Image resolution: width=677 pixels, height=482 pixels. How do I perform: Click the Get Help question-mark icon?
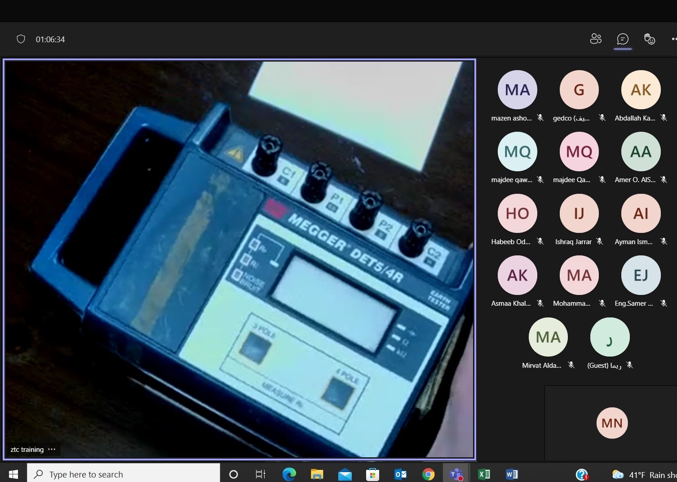coord(582,474)
